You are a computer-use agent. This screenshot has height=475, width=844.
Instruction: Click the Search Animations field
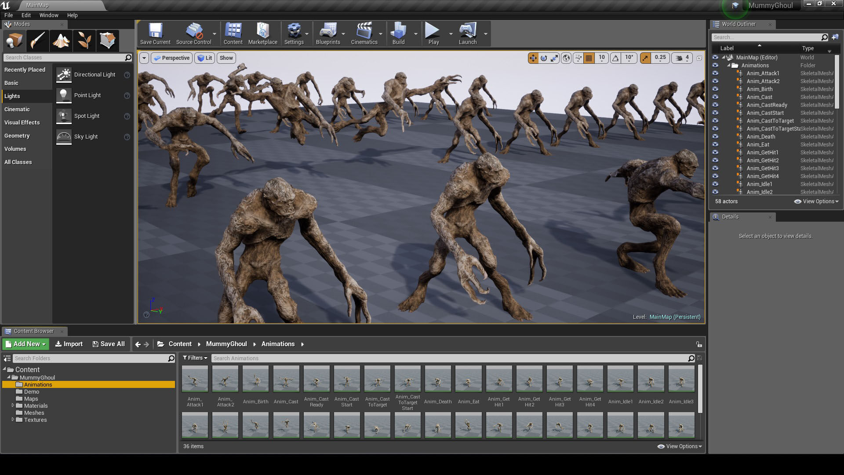pyautogui.click(x=453, y=358)
